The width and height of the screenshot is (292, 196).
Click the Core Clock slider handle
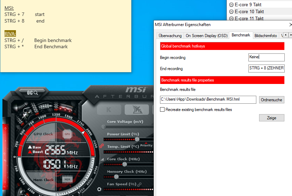125,164
